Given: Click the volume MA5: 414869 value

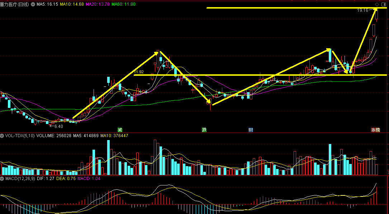Looking at the screenshot, I should tap(86, 136).
